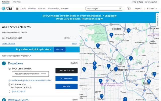The width and height of the screenshot is (161, 101).
Task: Click the AT&T globe logo
Action: click(x=3, y=9)
